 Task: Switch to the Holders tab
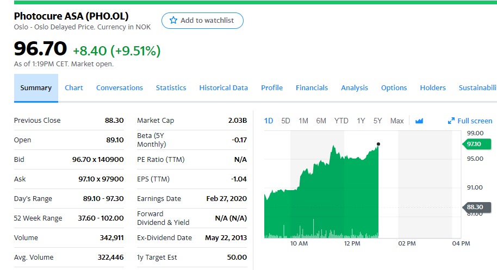[433, 87]
